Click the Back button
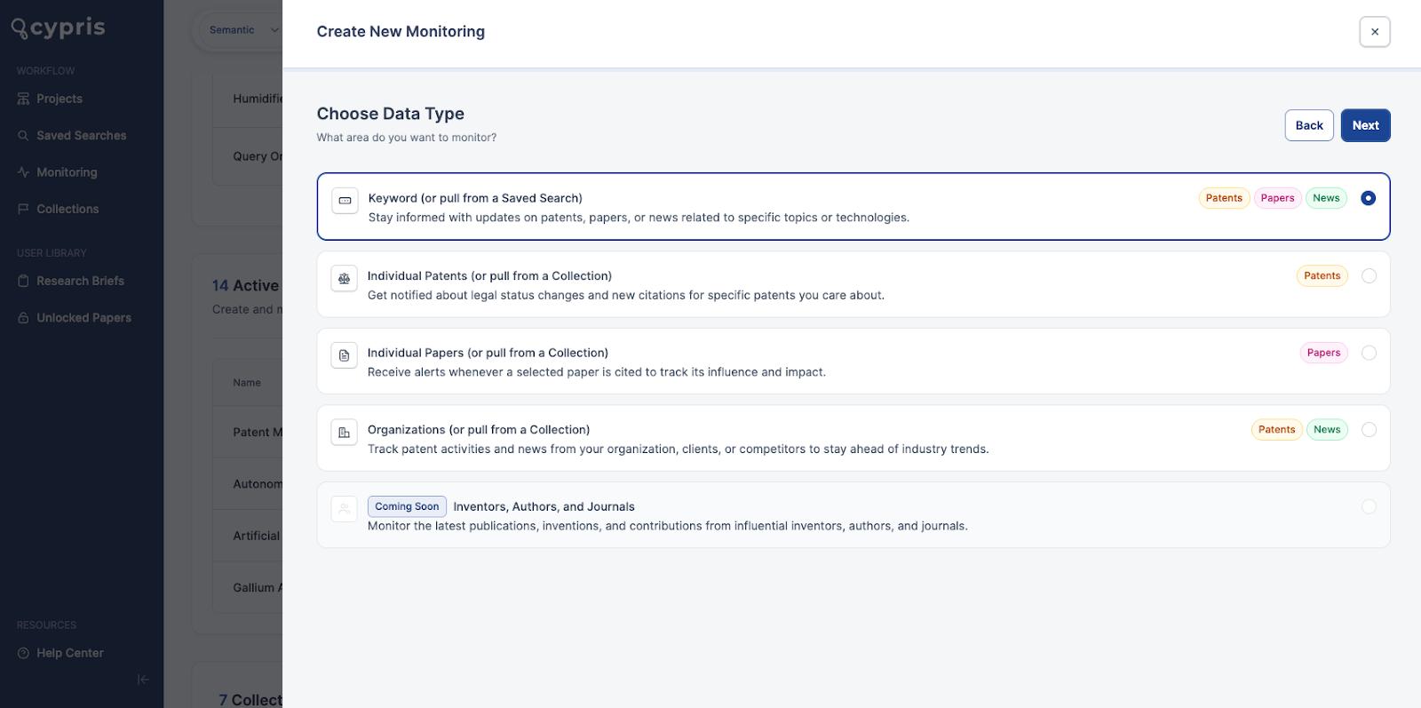Image resolution: width=1421 pixels, height=708 pixels. pyautogui.click(x=1308, y=125)
